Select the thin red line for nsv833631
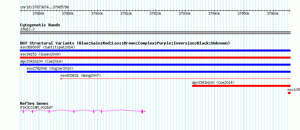The height and width of the screenshot is (130, 300). point(176,78)
